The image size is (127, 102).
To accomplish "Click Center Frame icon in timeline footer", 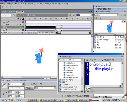I will tap(26, 32).
